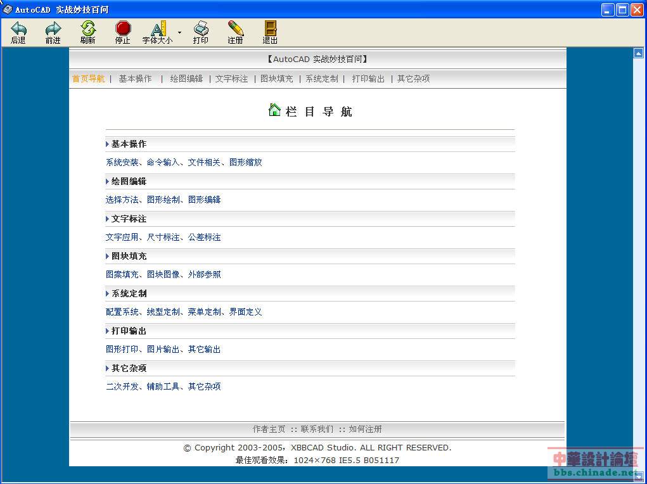The image size is (647, 484).
Task: Click the green house icon beside 栏目导航
Action: pyautogui.click(x=274, y=110)
